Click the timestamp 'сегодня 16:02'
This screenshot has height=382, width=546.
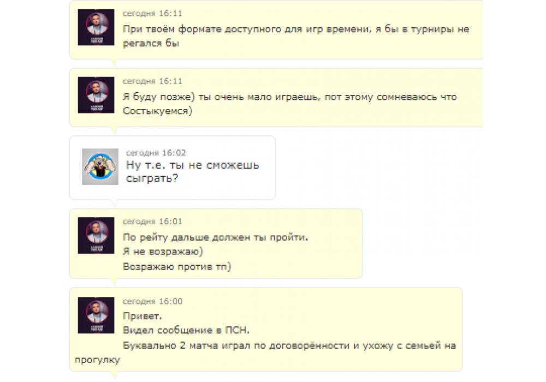pos(156,153)
